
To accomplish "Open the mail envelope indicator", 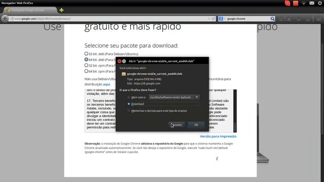I will tap(312, 3).
